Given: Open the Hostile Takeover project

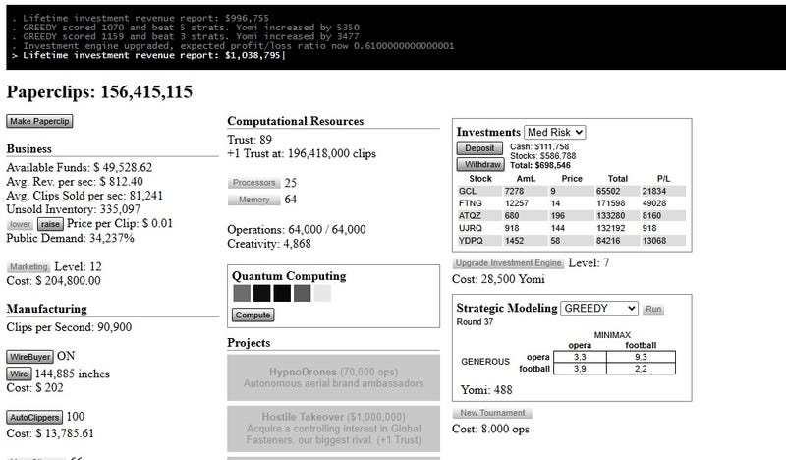Looking at the screenshot, I should [333, 429].
